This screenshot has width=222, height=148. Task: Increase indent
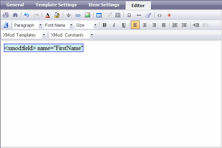point(196,25)
